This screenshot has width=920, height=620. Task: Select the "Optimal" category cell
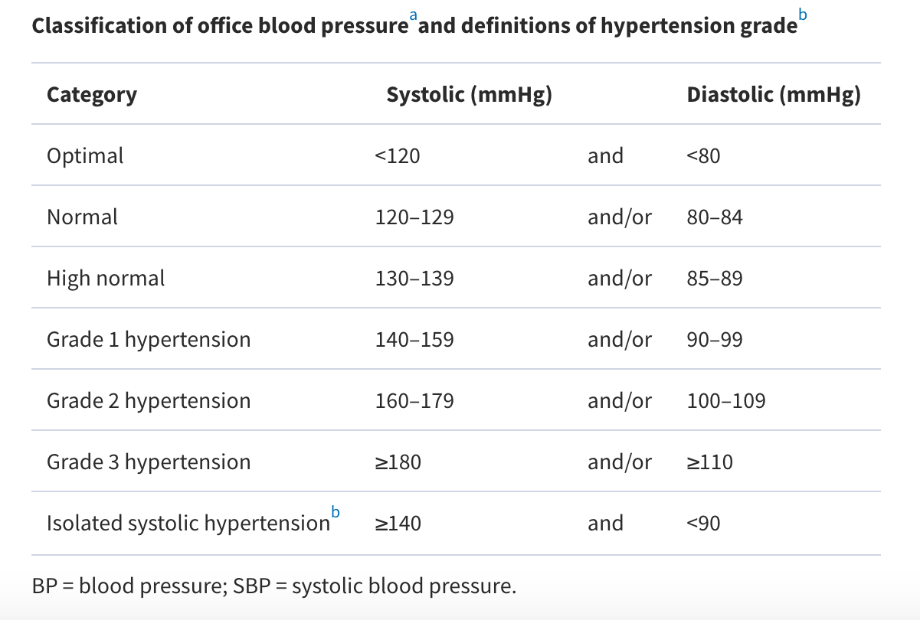tap(85, 155)
